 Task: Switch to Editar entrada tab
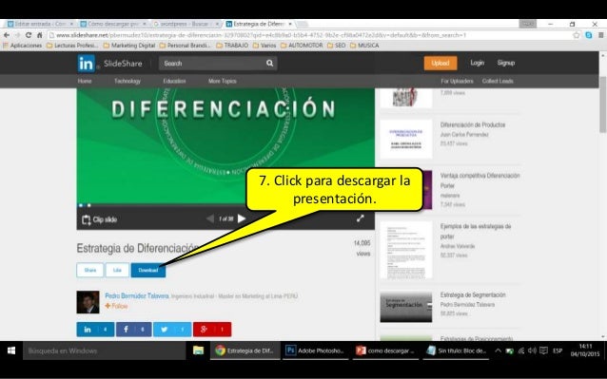40,24
